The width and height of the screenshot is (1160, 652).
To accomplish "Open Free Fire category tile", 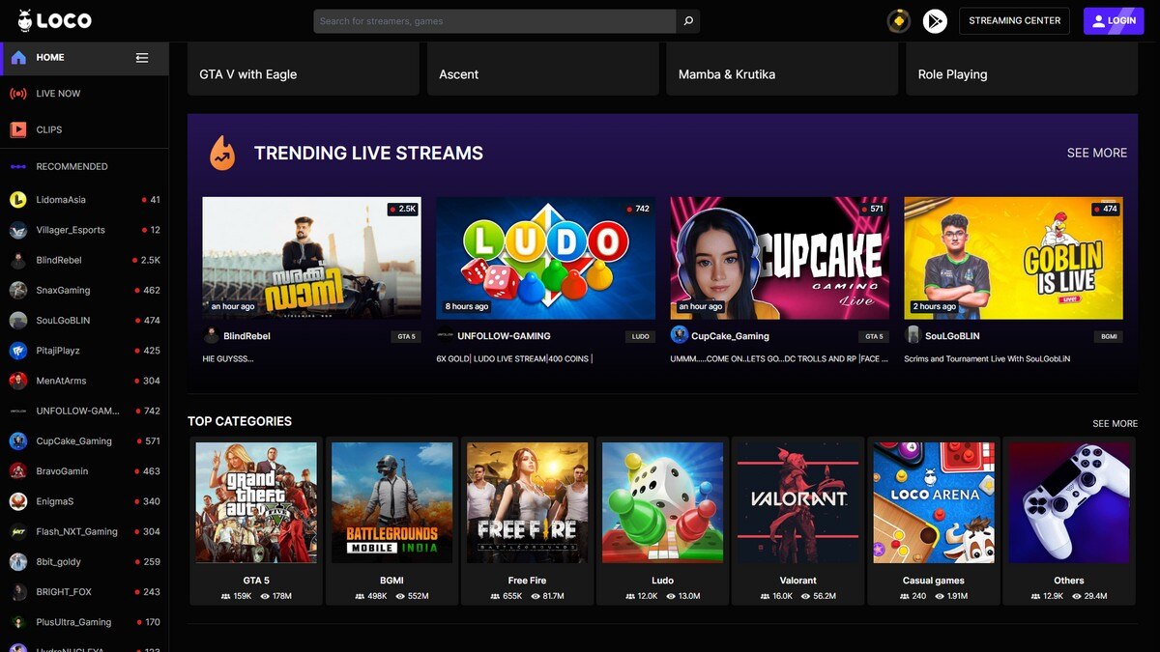I will pos(527,521).
